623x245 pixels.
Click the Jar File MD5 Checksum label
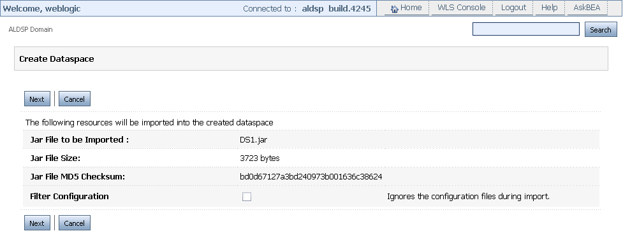tap(78, 177)
